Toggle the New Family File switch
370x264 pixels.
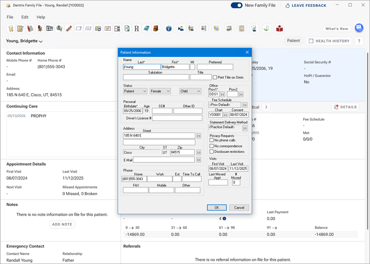[x=236, y=5]
